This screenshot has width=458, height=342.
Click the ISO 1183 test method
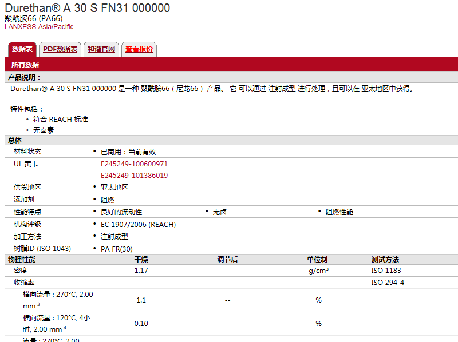[x=386, y=271]
